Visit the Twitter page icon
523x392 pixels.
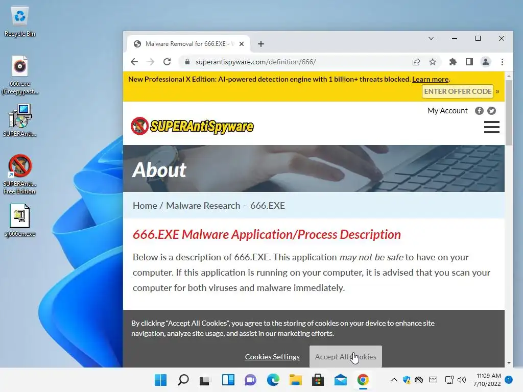coord(491,111)
